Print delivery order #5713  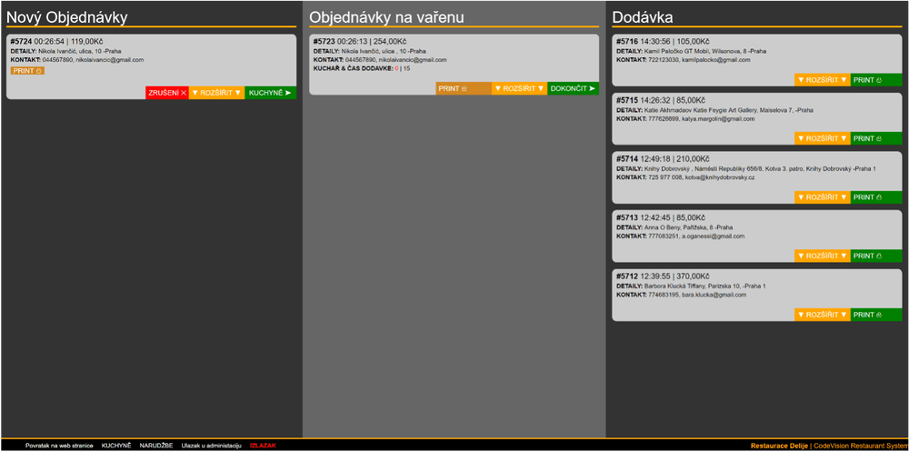click(875, 256)
